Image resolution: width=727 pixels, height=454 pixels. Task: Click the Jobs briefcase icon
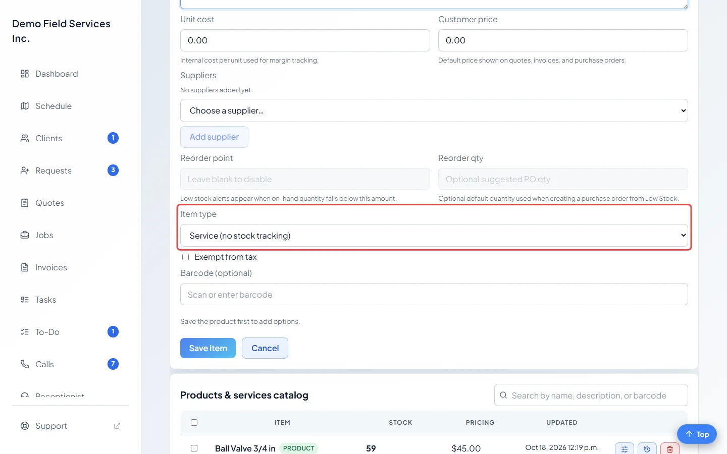point(25,235)
